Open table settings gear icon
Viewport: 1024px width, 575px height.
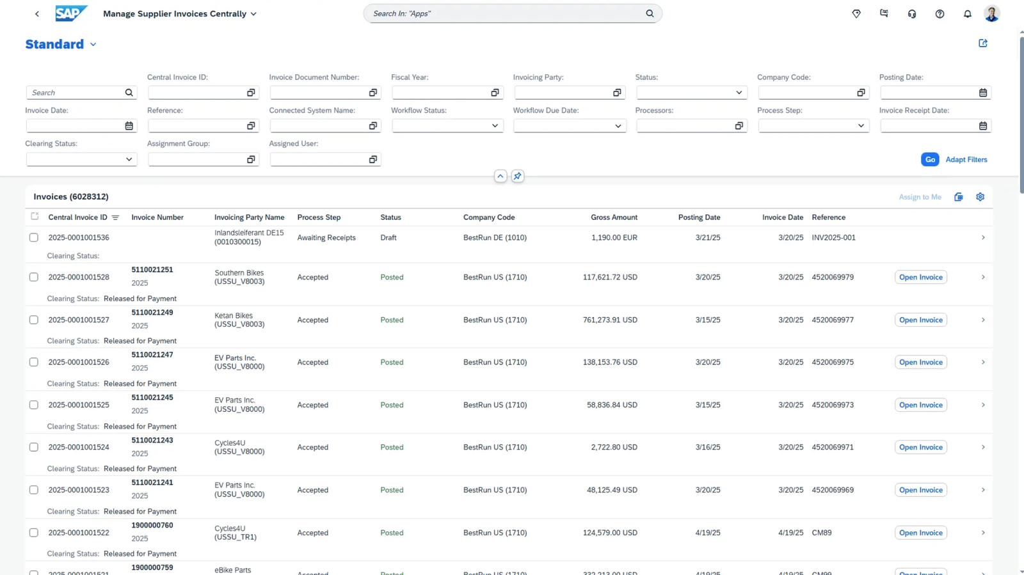[x=980, y=197]
